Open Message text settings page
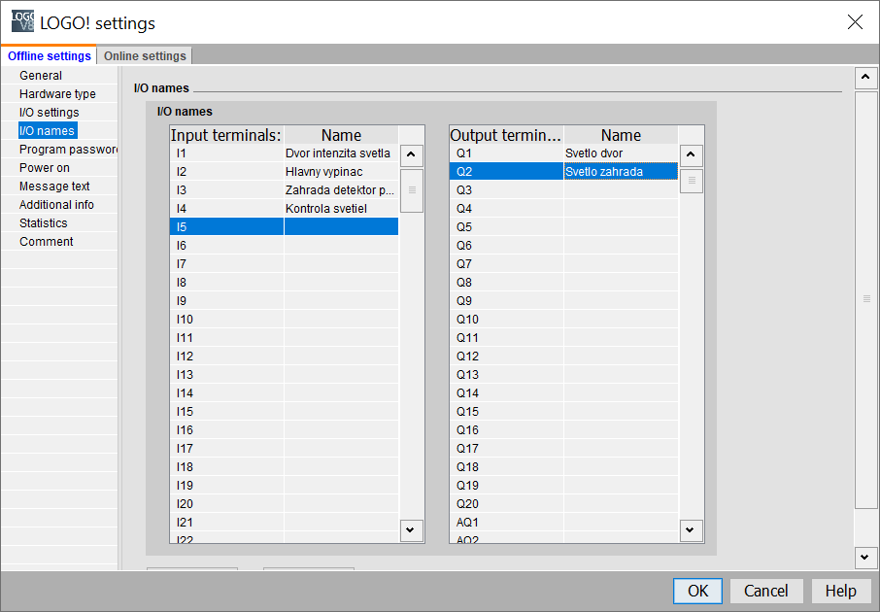 [54, 187]
